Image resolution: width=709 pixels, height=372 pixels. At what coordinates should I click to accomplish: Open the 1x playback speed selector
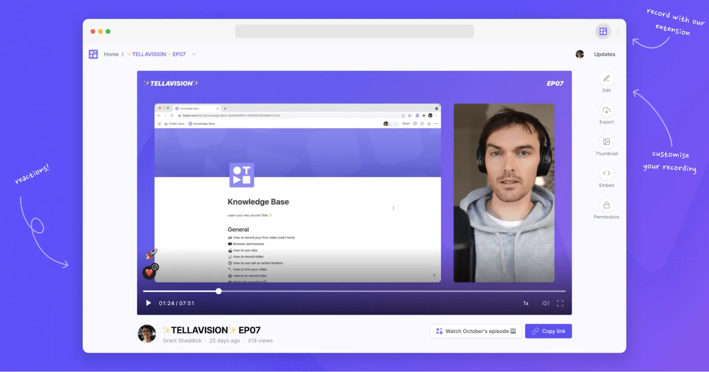tap(526, 303)
